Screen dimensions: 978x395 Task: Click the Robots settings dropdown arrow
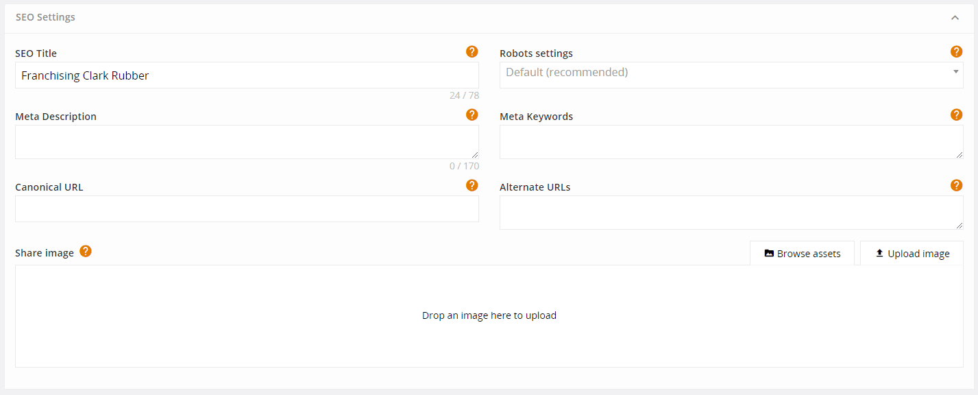[957, 72]
